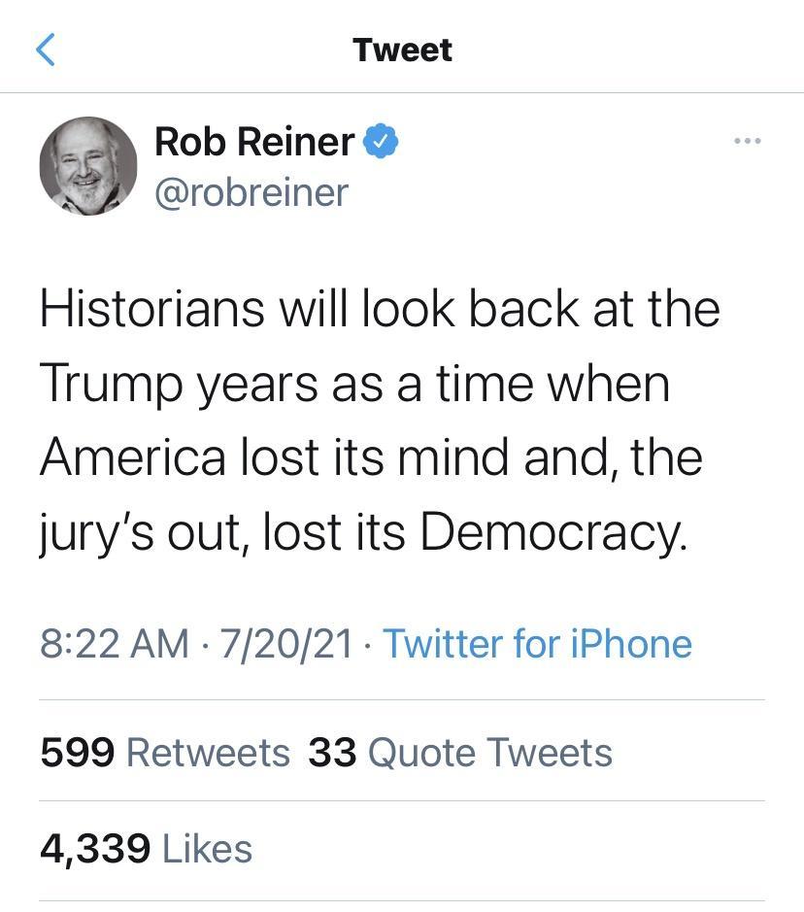Open Rob Reiner's profile picture

[87, 165]
